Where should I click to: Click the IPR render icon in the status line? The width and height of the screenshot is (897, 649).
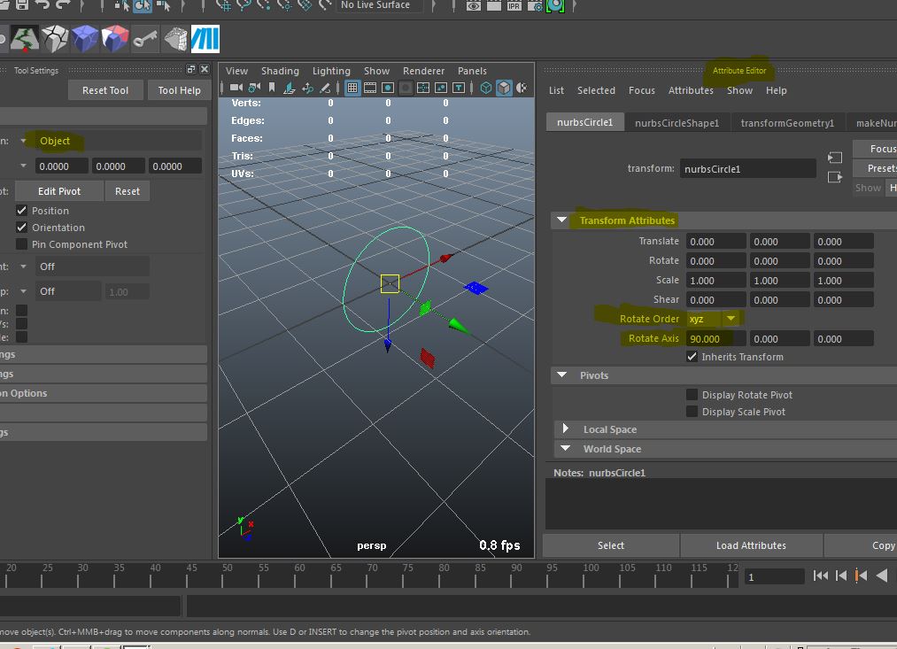(x=514, y=6)
